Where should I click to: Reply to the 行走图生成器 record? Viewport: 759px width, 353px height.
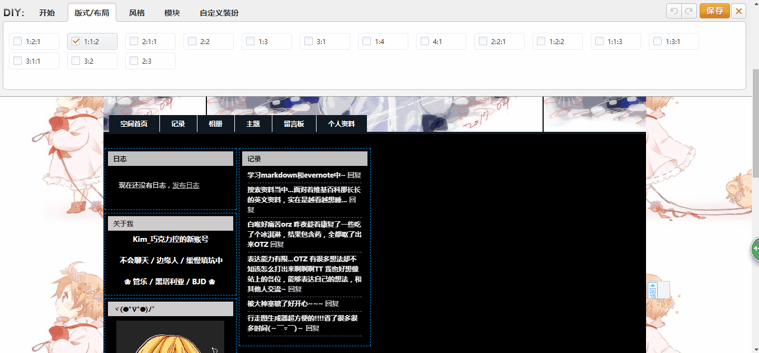tap(313, 328)
